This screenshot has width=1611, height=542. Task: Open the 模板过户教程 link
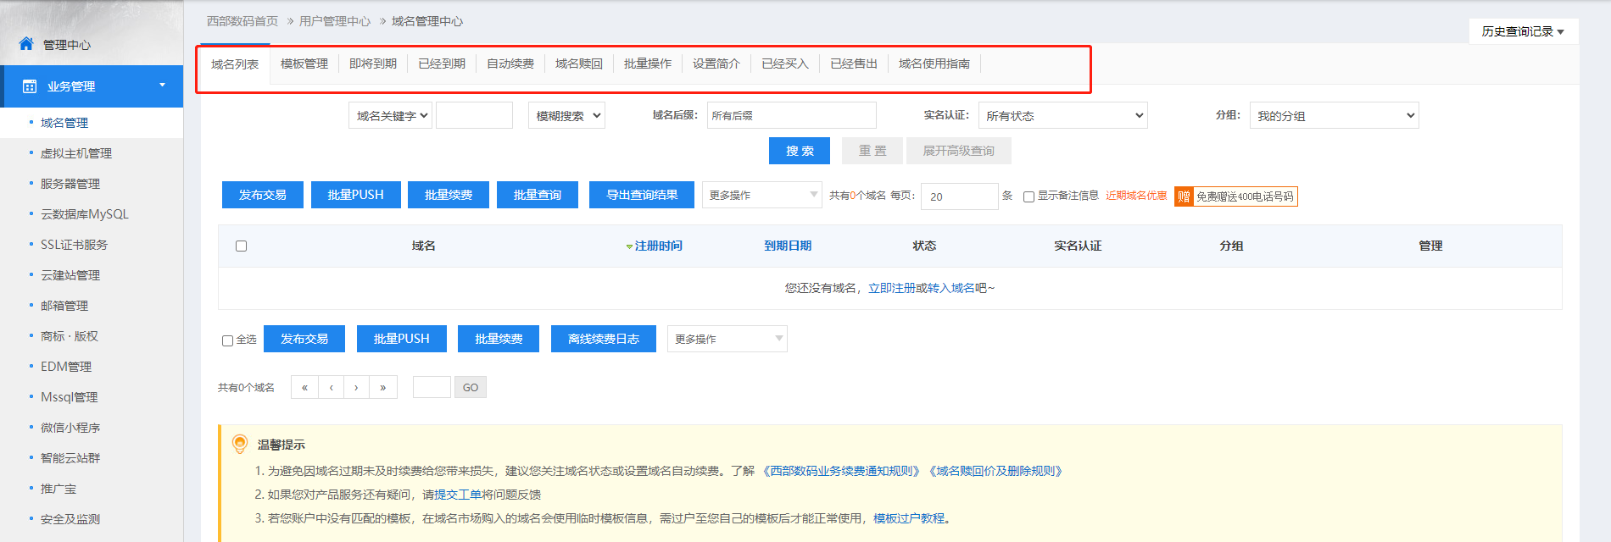[909, 518]
